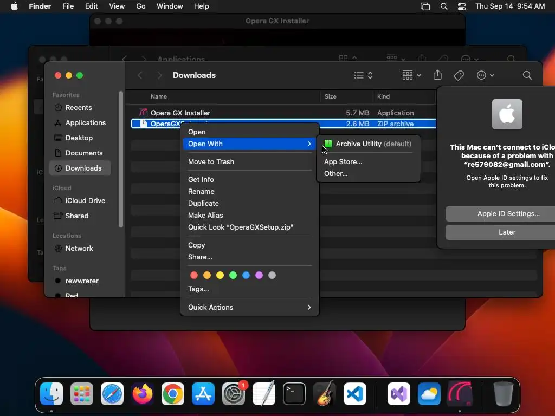The height and width of the screenshot is (416, 555).
Task: Click the search magnifier in Downloads window
Action: (x=527, y=75)
